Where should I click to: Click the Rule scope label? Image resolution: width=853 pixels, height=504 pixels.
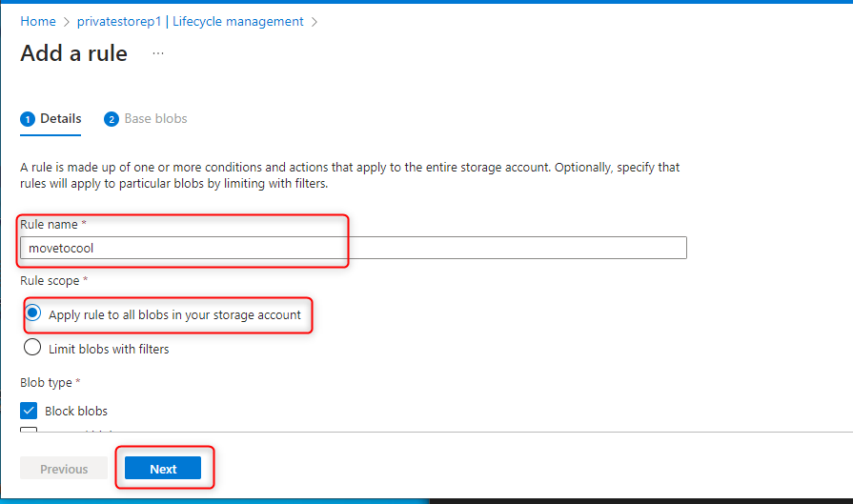(55, 281)
